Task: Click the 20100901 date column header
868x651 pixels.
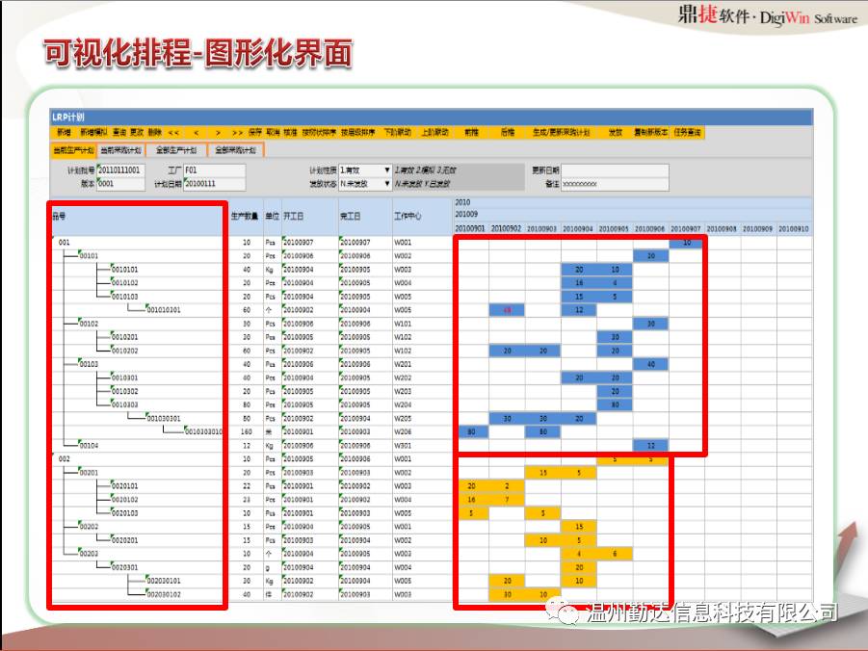Action: point(471,229)
